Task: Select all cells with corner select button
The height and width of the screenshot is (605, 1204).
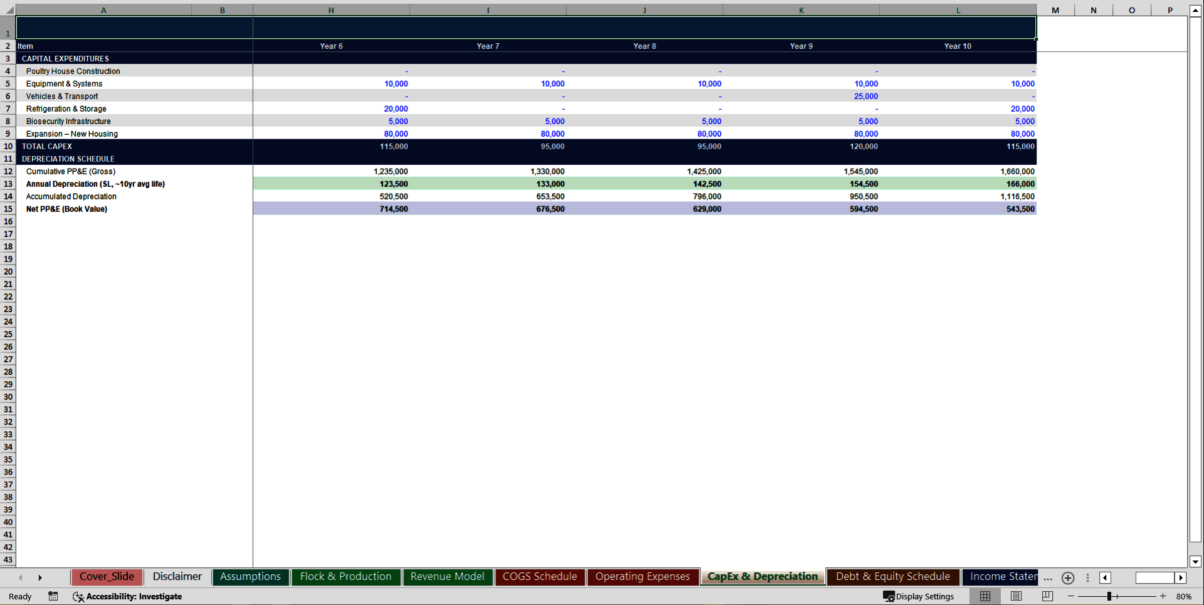Action: 8,9
